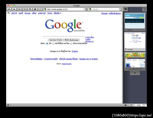The height and width of the screenshot is (118, 153).
Task: Click the I'm Feeling Lucky button
Action: click(x=71, y=40)
